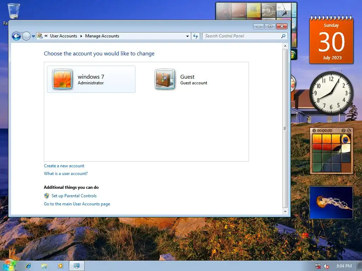Click the search magnifier icon
Viewport: 362px width, 271px height.
283,36
